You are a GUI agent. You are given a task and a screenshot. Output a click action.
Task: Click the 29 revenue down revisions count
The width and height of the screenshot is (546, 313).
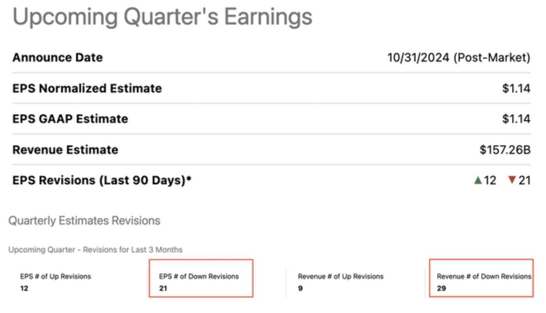[x=441, y=288]
